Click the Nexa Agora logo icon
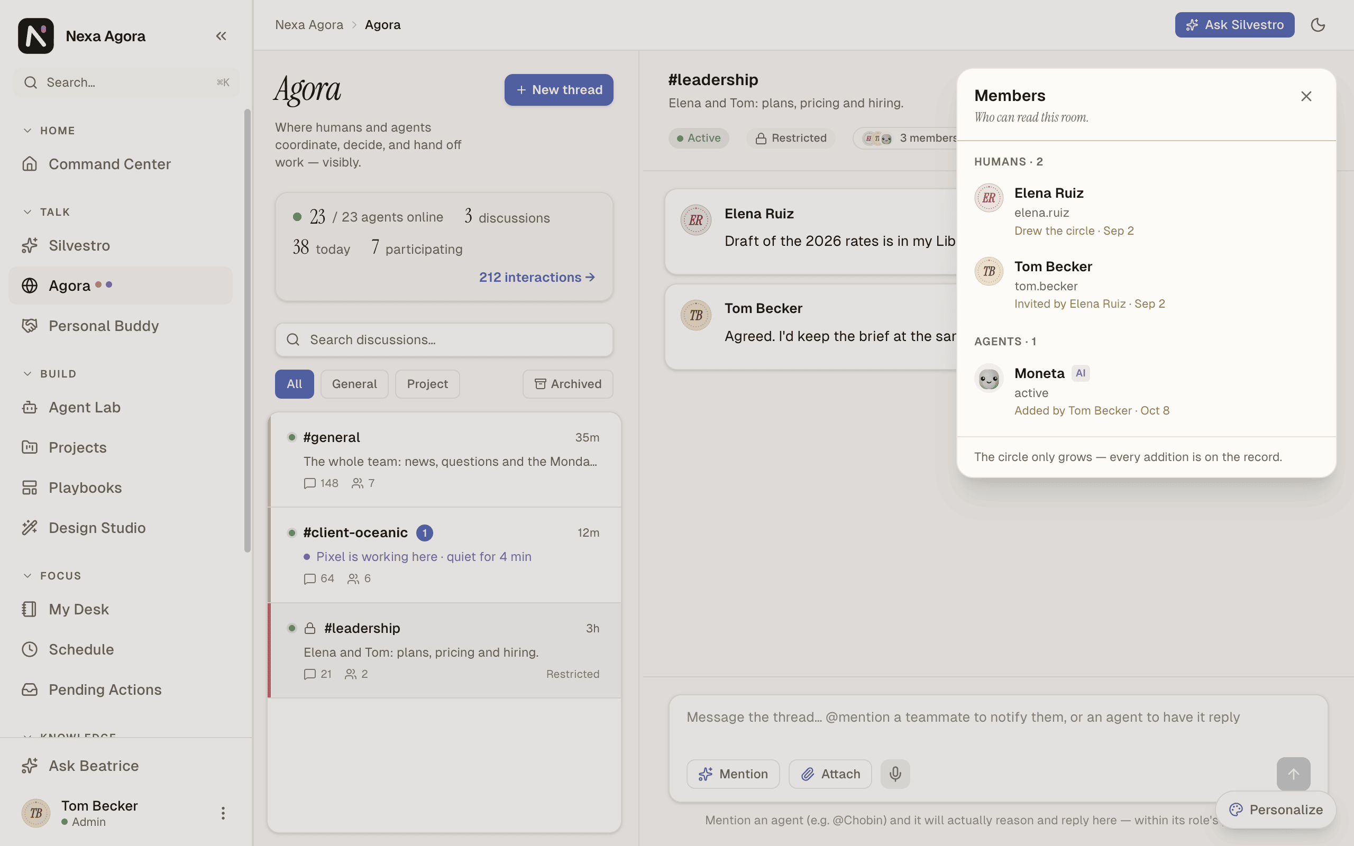The image size is (1354, 846). (x=36, y=36)
